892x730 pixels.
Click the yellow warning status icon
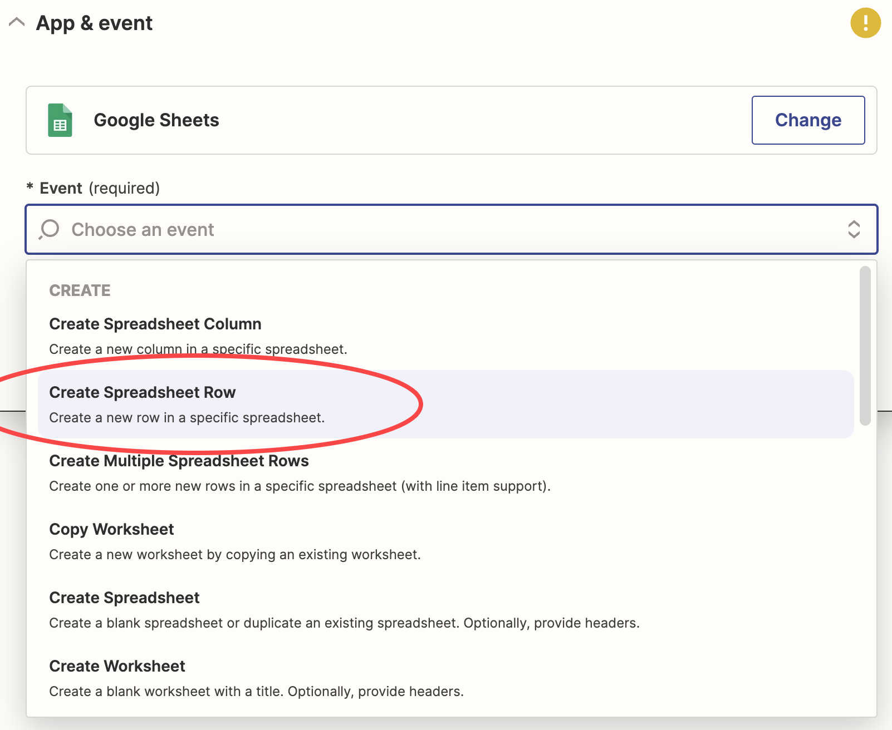click(865, 23)
